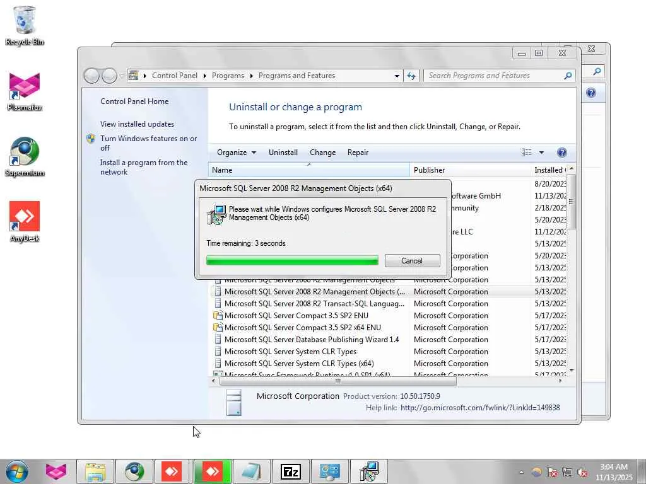646x484 pixels.
Task: Open Windows Explorer from the taskbar
Action: click(95, 471)
